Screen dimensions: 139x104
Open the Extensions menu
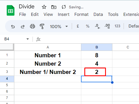click(131, 14)
